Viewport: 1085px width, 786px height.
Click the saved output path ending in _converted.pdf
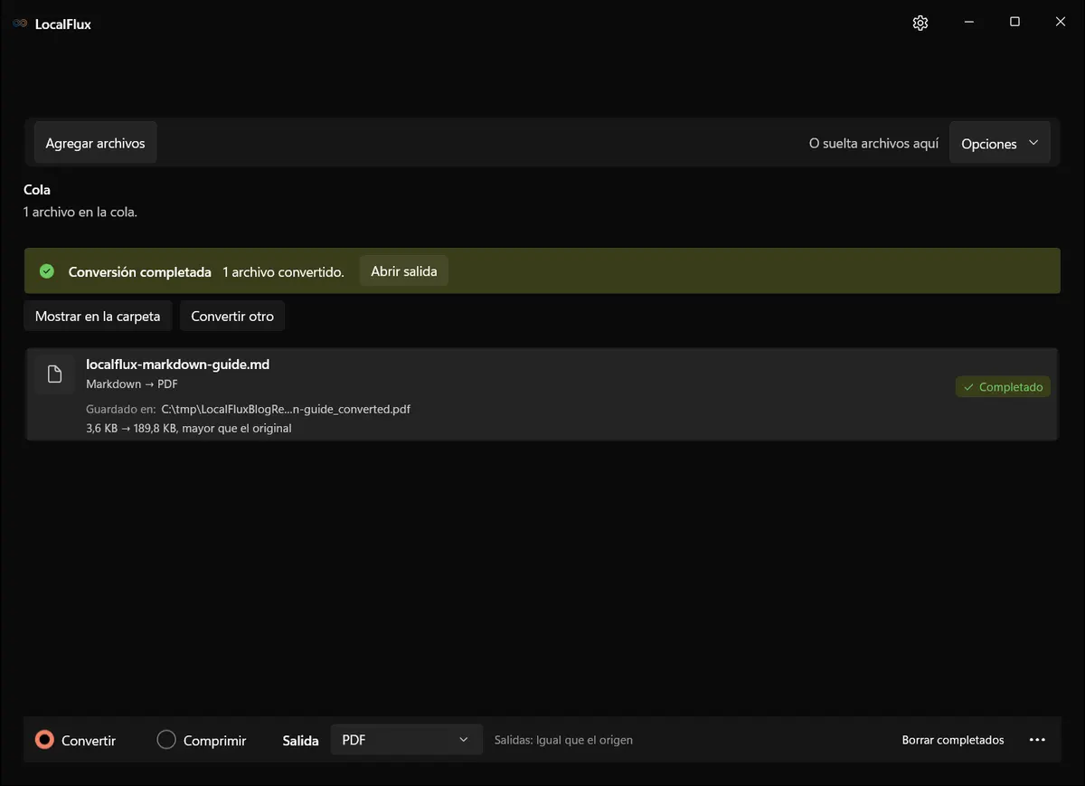tap(286, 409)
